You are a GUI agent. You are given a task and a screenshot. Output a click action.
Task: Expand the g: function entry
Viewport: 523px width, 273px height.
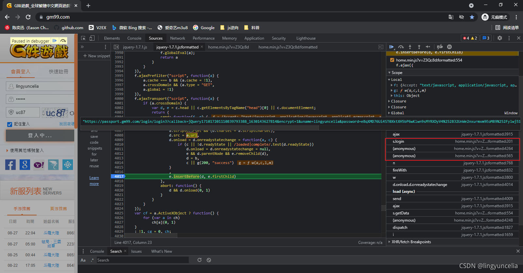[392, 90]
